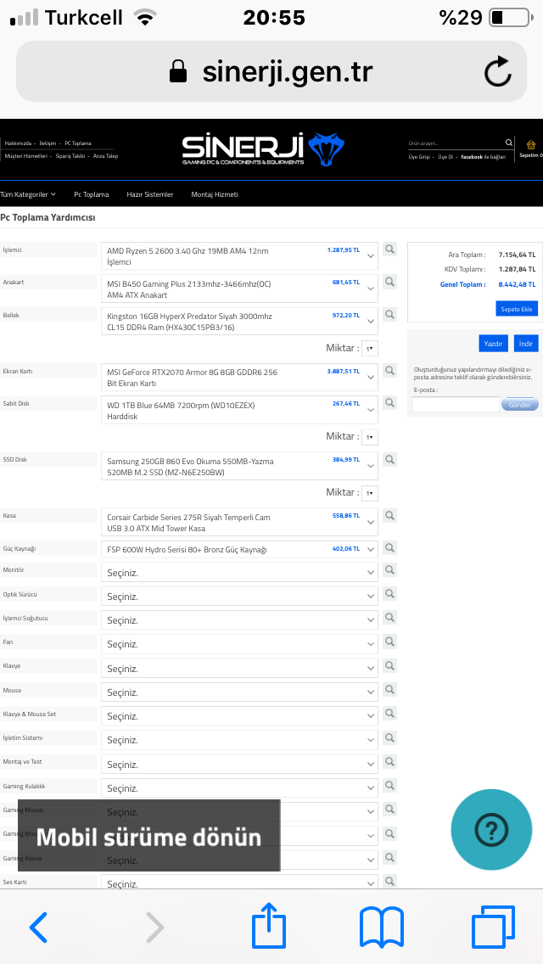Open the Anakart dropdown with MSI B450 Gaming Plus
The width and height of the screenshot is (543, 964).
click(239, 289)
